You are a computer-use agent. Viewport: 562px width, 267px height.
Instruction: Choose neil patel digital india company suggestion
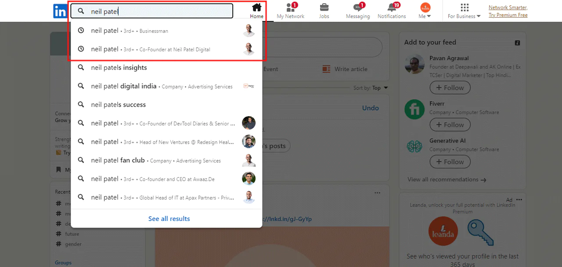pyautogui.click(x=166, y=86)
